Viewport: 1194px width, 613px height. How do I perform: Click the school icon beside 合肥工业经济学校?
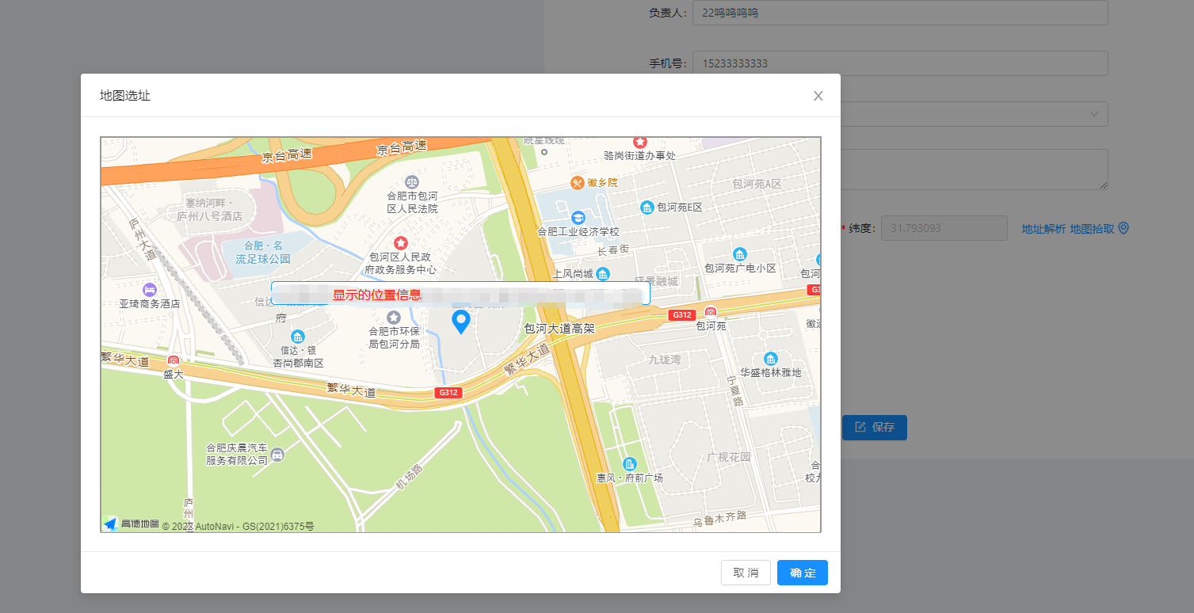pos(578,218)
